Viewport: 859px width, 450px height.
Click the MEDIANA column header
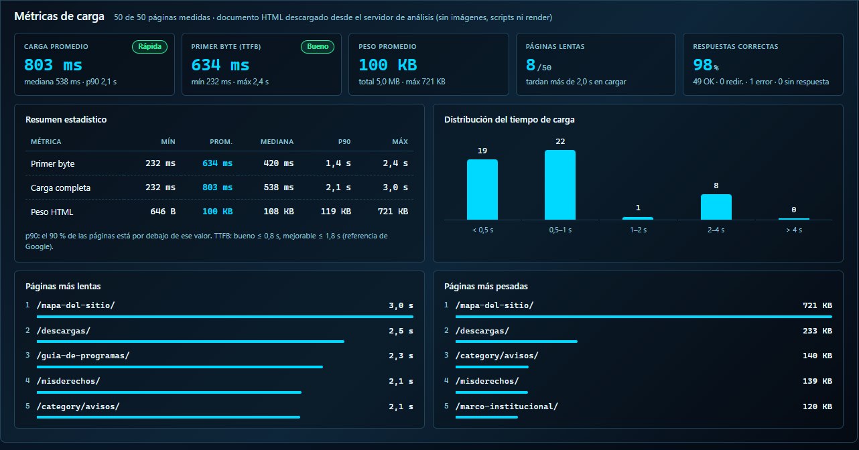277,142
